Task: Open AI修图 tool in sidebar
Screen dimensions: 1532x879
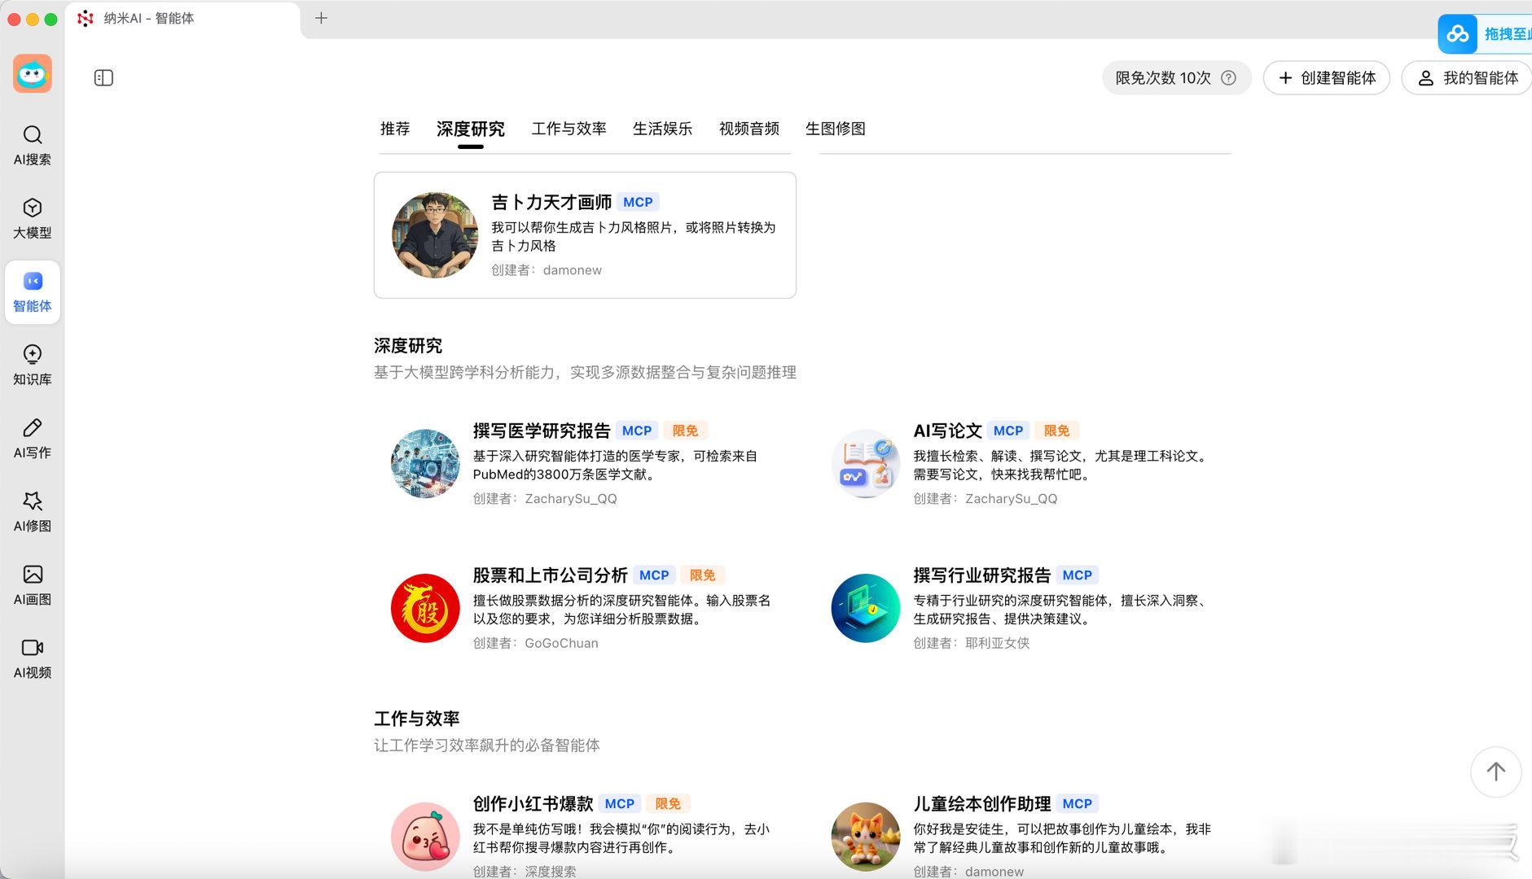Action: [33, 512]
